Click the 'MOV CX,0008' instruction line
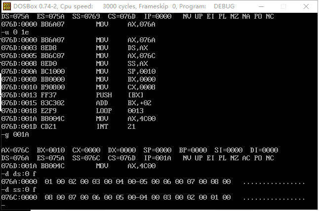This screenshot has height=211, width=319. (79, 88)
